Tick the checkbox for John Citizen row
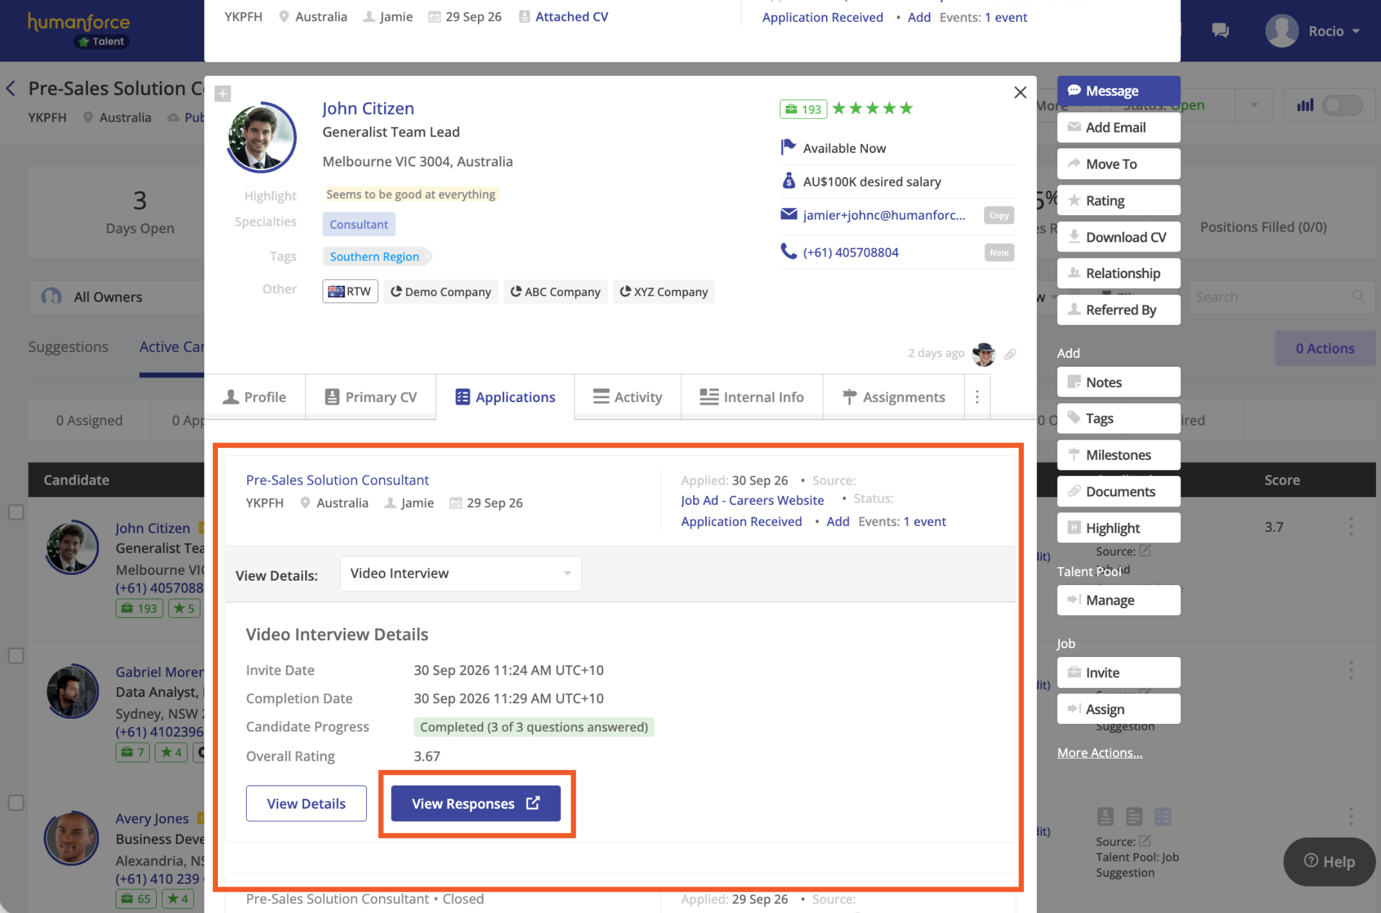Image resolution: width=1381 pixels, height=913 pixels. click(x=16, y=513)
